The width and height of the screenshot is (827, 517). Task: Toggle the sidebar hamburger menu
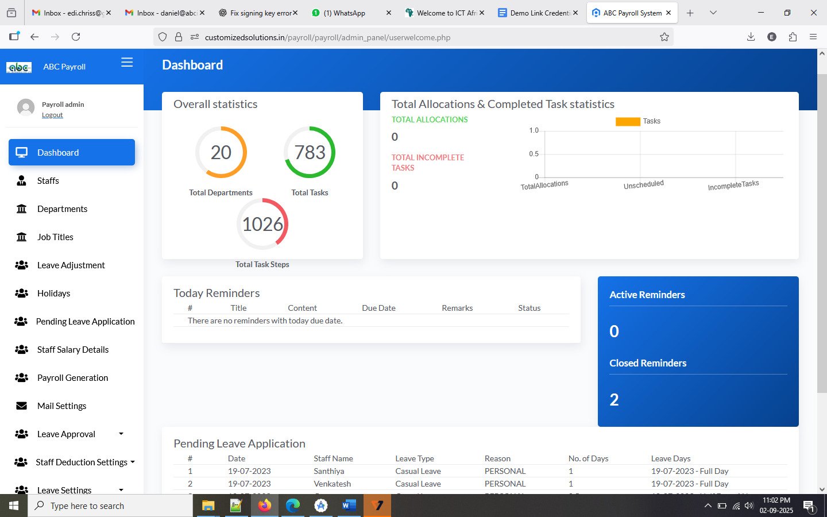pyautogui.click(x=127, y=63)
